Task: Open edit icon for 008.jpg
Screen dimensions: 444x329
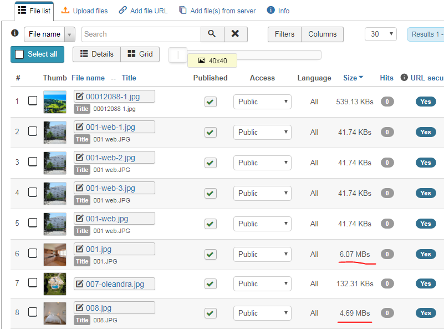Action: tap(80, 308)
